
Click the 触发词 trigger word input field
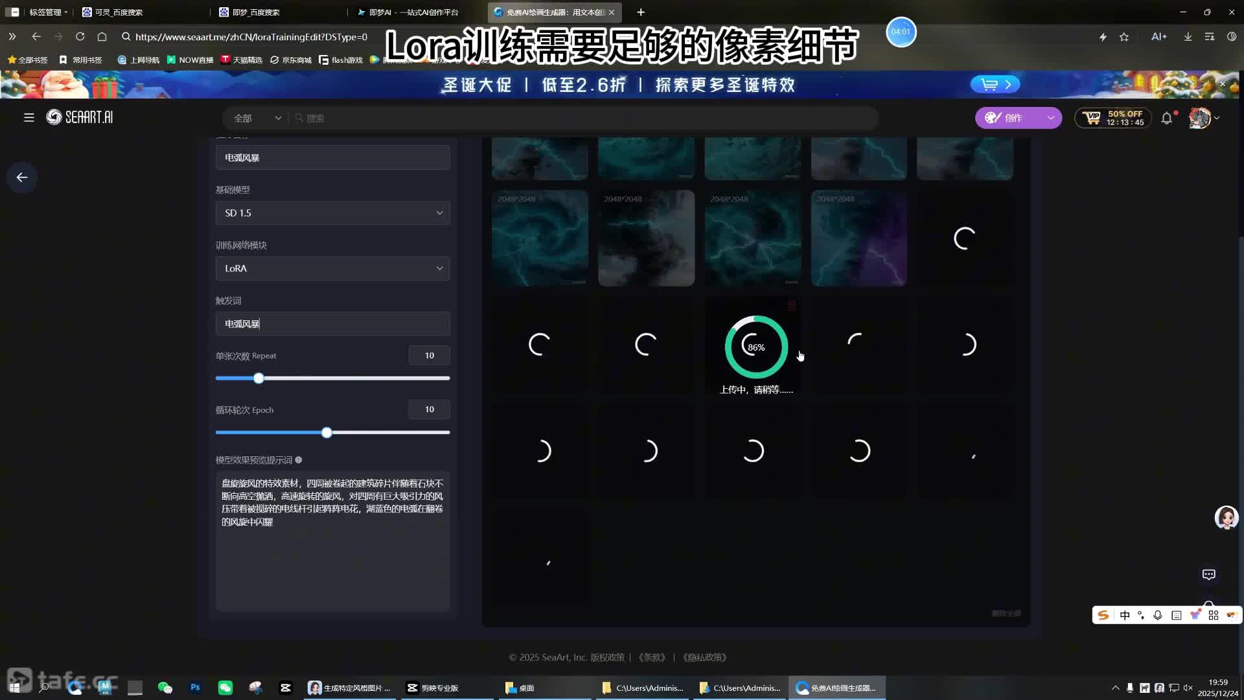pos(332,324)
